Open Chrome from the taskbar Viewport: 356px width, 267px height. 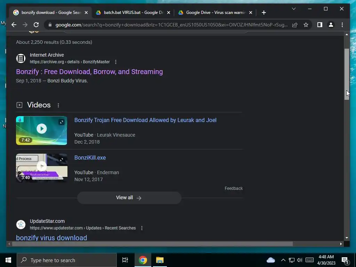[143, 260]
